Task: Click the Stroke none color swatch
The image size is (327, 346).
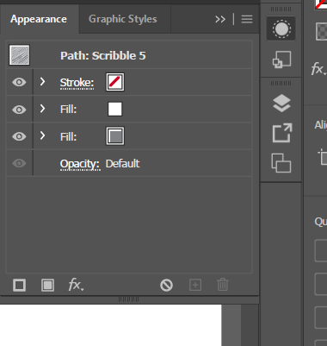Action: tap(115, 82)
